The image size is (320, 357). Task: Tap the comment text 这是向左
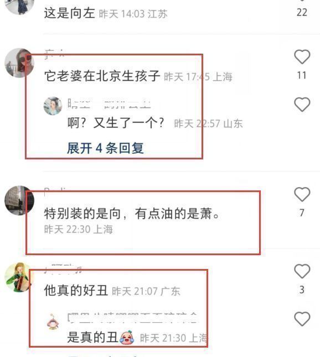tap(69, 13)
